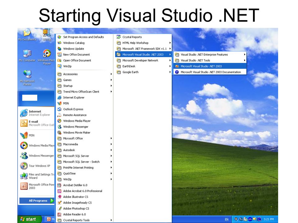Screen dimensions: 298x223
Task: Click the E-mail Outlook icon in Start menu
Action: (24, 123)
